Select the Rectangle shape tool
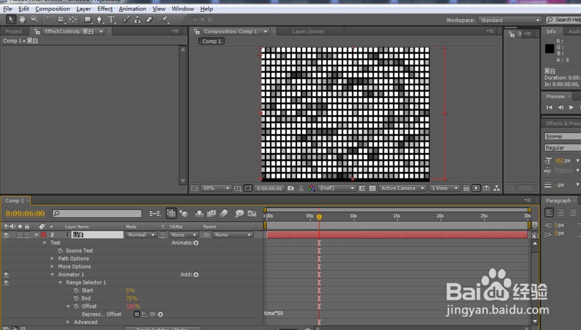 [88, 20]
